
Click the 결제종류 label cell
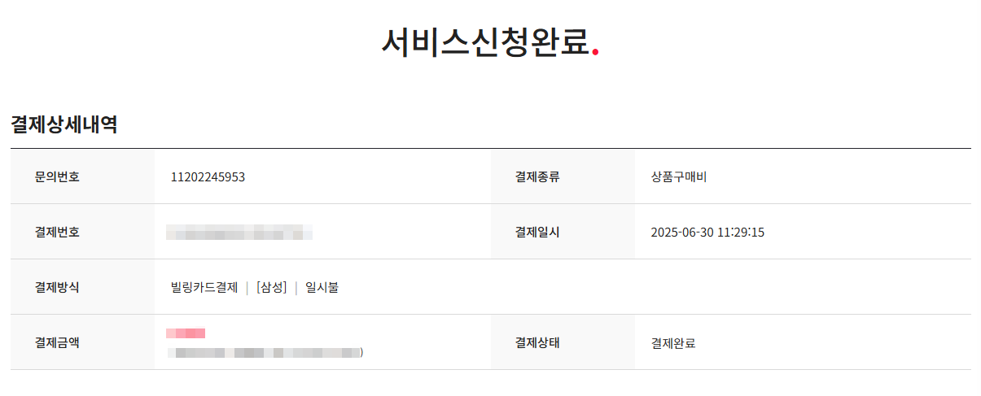[x=563, y=176]
